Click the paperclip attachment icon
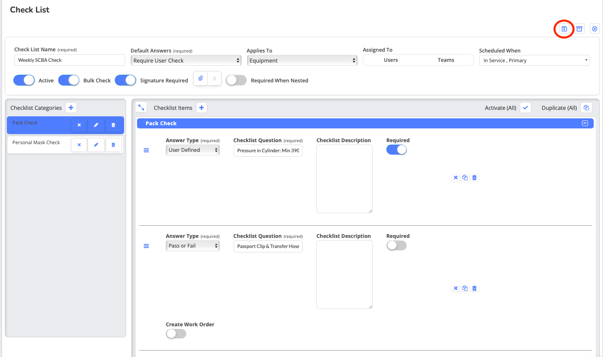The width and height of the screenshot is (603, 357). [200, 78]
